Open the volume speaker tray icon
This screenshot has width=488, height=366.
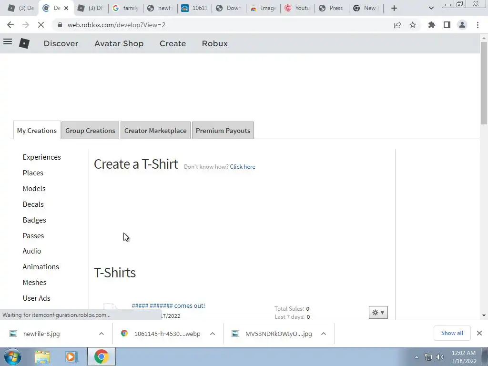[x=440, y=357]
